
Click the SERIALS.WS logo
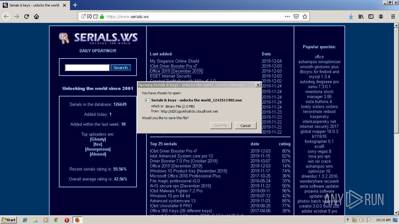[98, 38]
